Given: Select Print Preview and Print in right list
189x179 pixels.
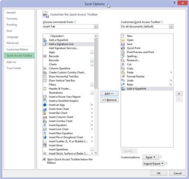Looking at the screenshot, I should click(x=147, y=52).
